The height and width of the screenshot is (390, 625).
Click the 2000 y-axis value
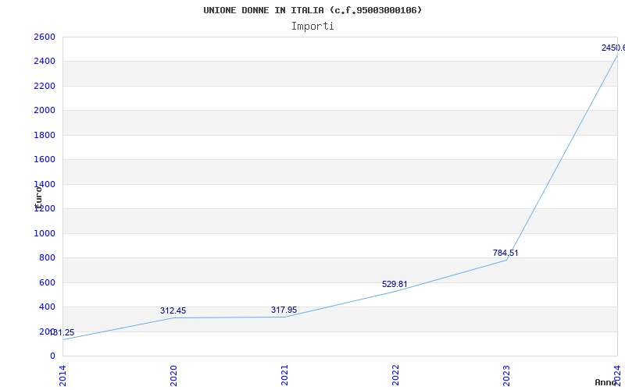click(x=45, y=111)
